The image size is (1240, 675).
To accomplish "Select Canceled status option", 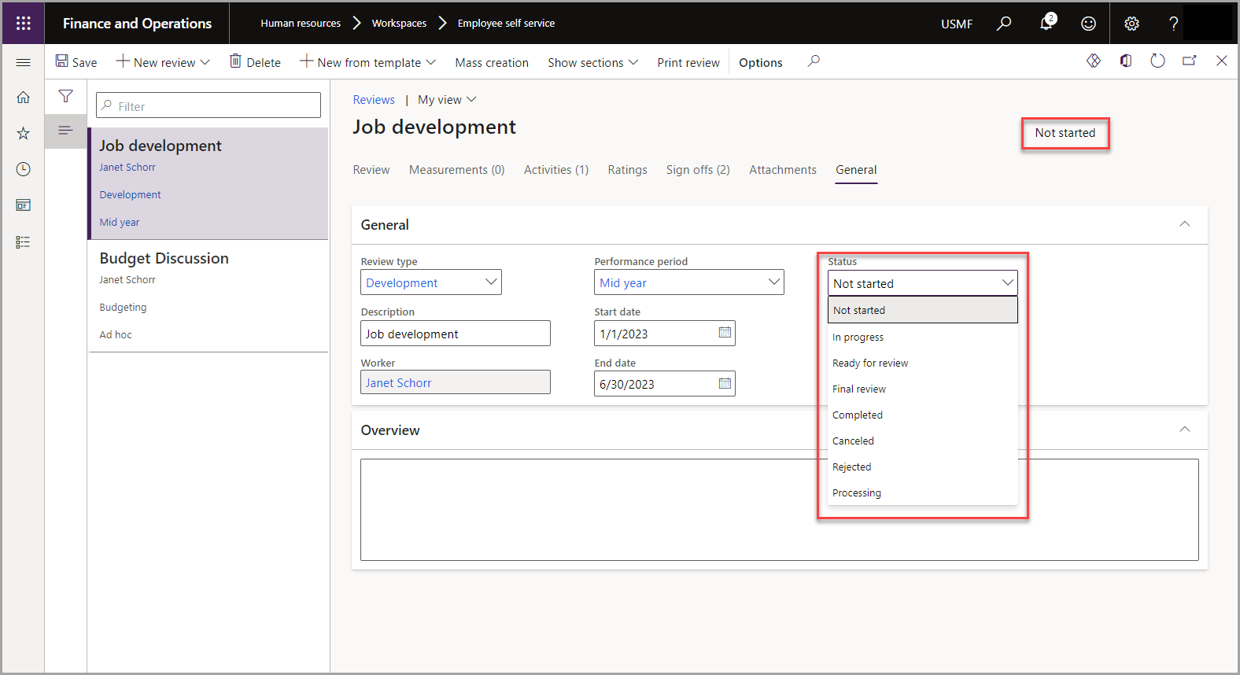I will [923, 441].
